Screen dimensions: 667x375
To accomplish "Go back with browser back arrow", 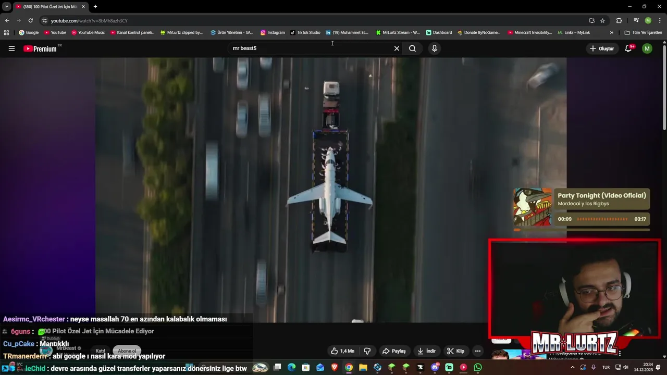I will pyautogui.click(x=7, y=20).
